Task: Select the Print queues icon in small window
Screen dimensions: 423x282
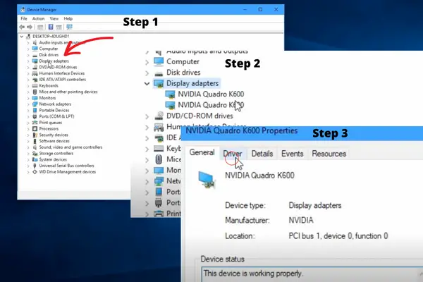Action: [35, 123]
